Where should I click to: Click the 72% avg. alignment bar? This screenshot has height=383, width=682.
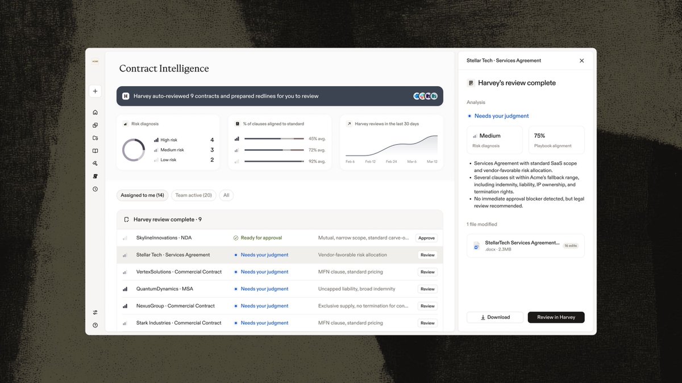275,150
